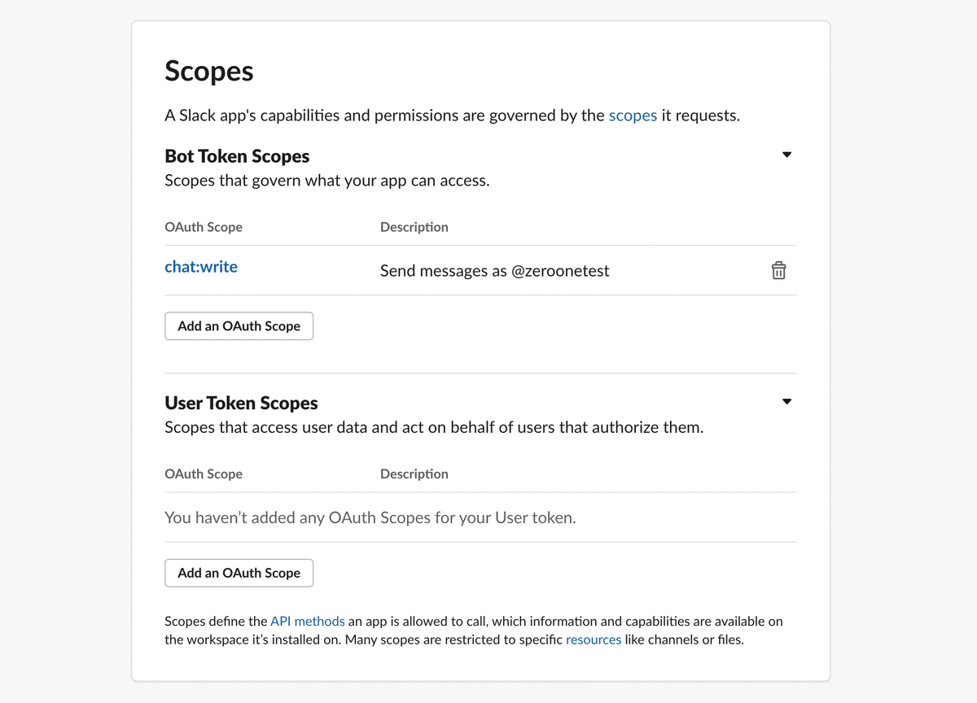Open the resources link in footer

pos(594,640)
